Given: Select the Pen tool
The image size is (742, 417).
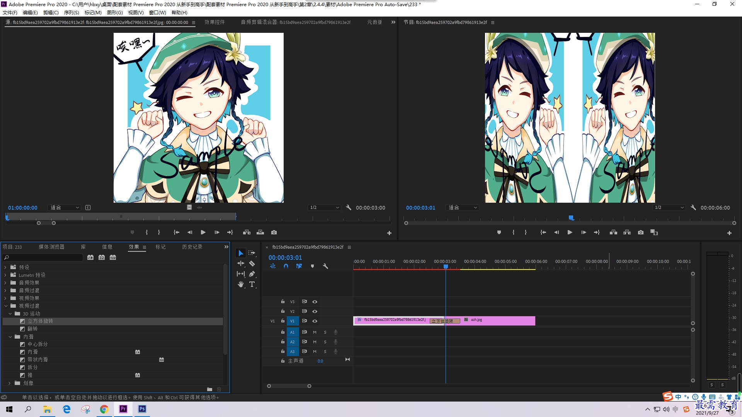Looking at the screenshot, I should 252,274.
